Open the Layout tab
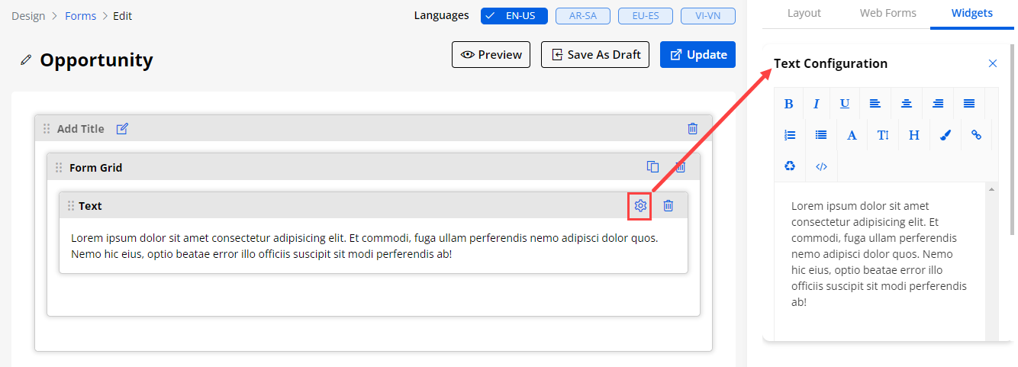The image size is (1018, 367). [804, 13]
